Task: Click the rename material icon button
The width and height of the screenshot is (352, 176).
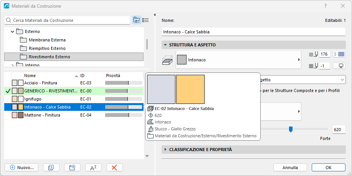Action: pyautogui.click(x=93, y=168)
